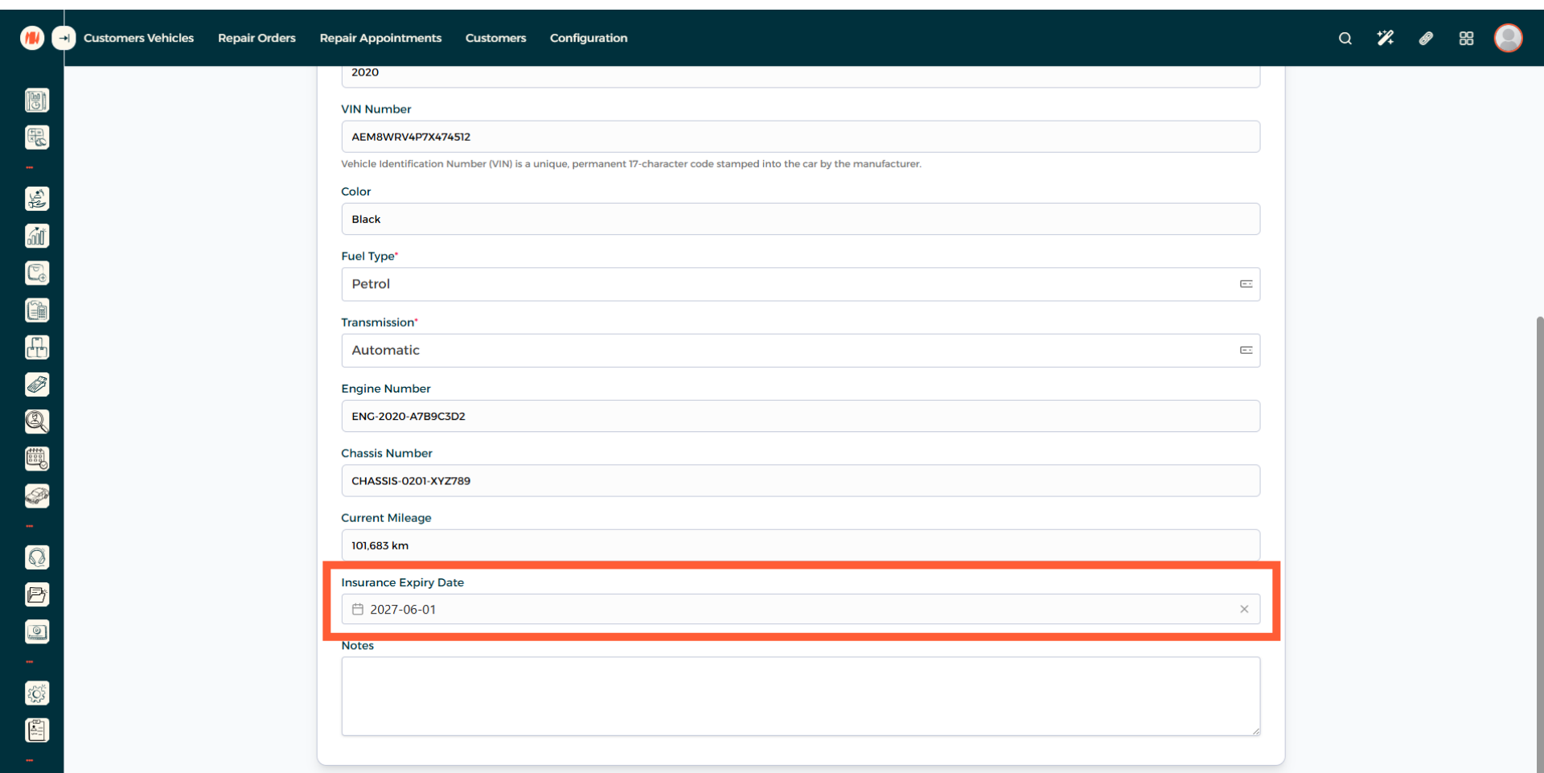Open the user avatar profile menu
1544x773 pixels.
(x=1508, y=38)
